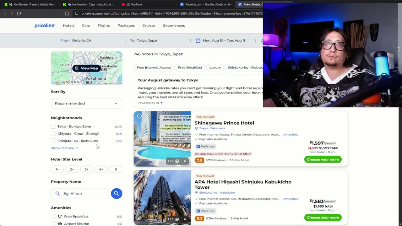Open the Cars navigation menu item

(x=86, y=25)
